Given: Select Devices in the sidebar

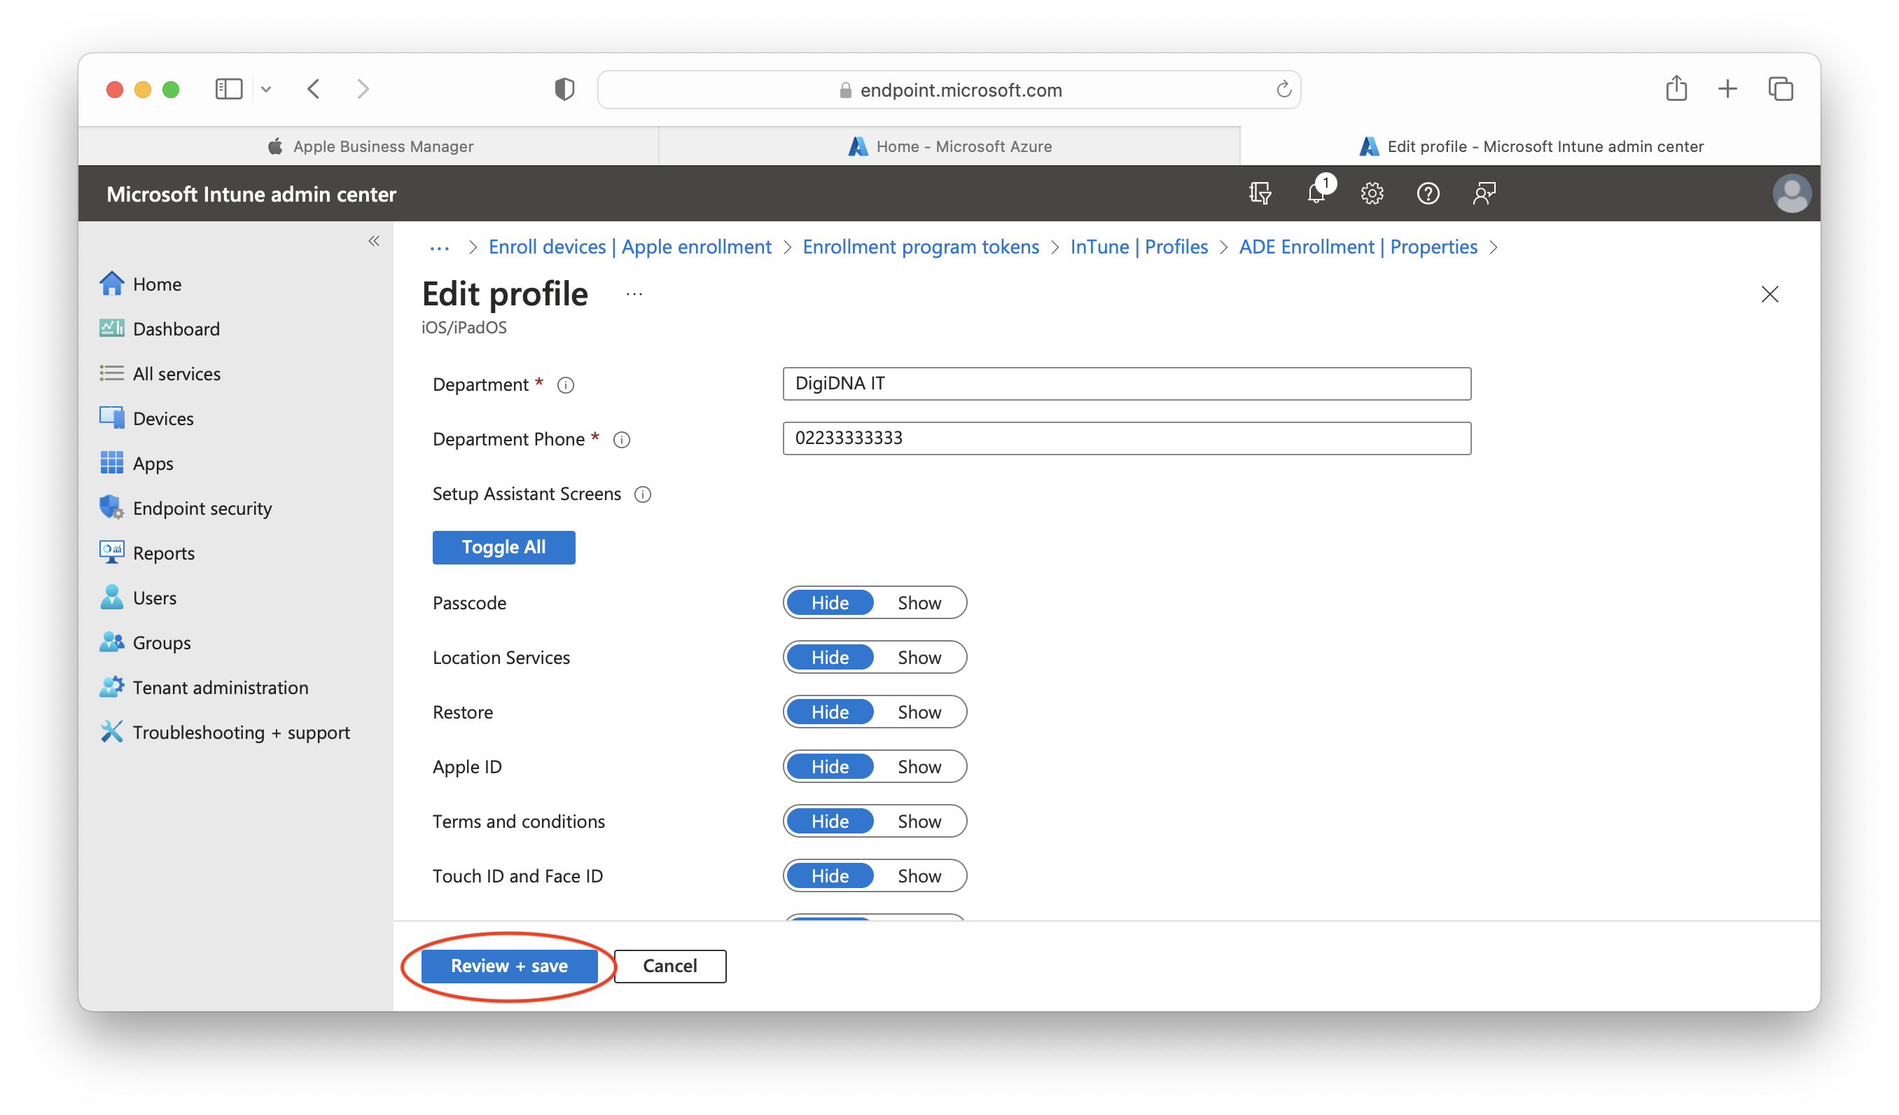Looking at the screenshot, I should point(162,417).
